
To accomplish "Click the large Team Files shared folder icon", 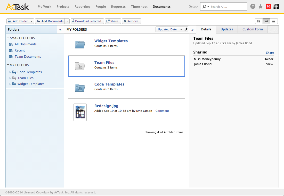I will coord(80,66).
